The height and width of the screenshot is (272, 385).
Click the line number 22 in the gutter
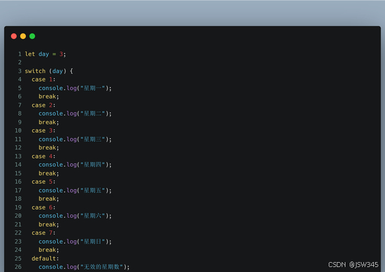18,232
